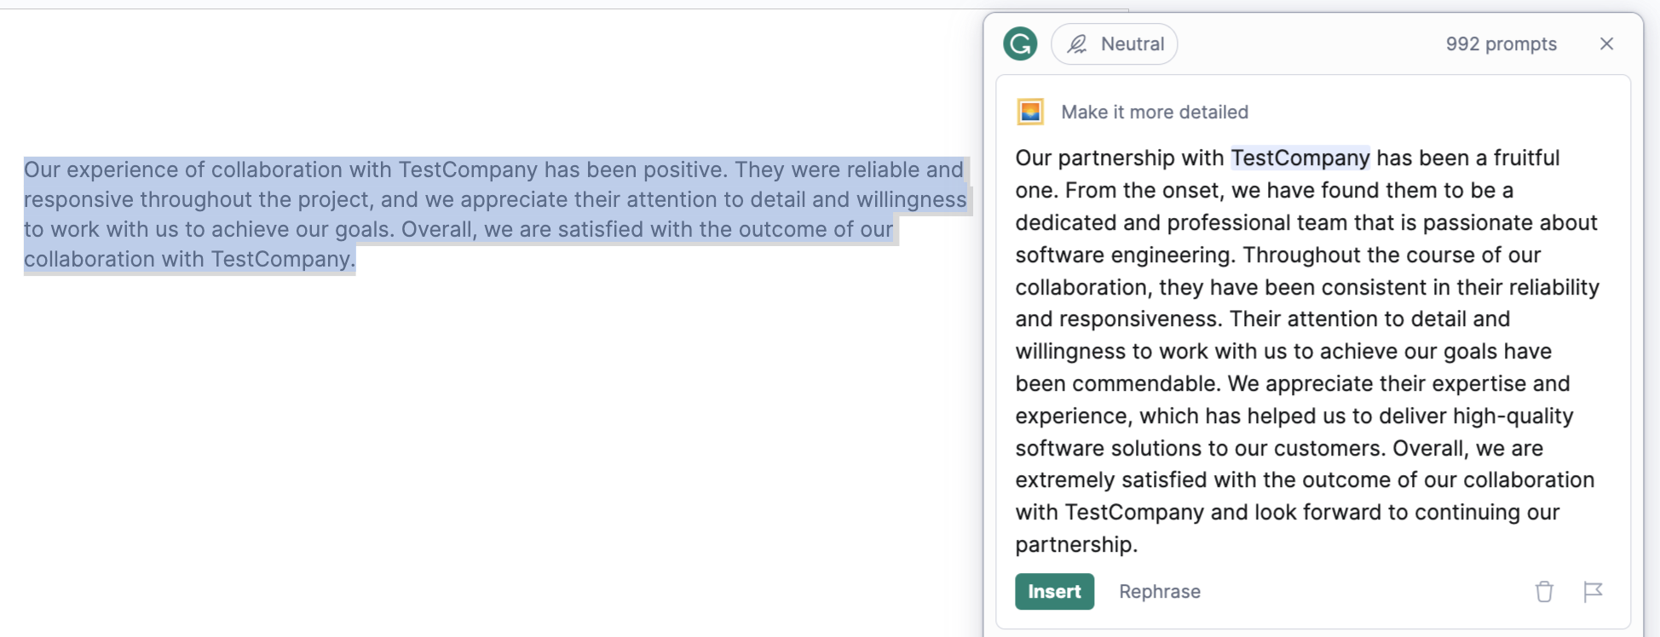Select the 'Make it more detailed' prompt header
The image size is (1660, 637).
(x=1154, y=112)
